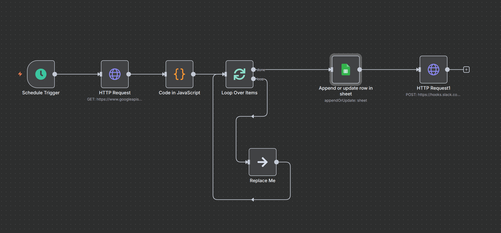The image size is (501, 233).
Task: Select the Replace Me arrow node
Action: [263, 162]
